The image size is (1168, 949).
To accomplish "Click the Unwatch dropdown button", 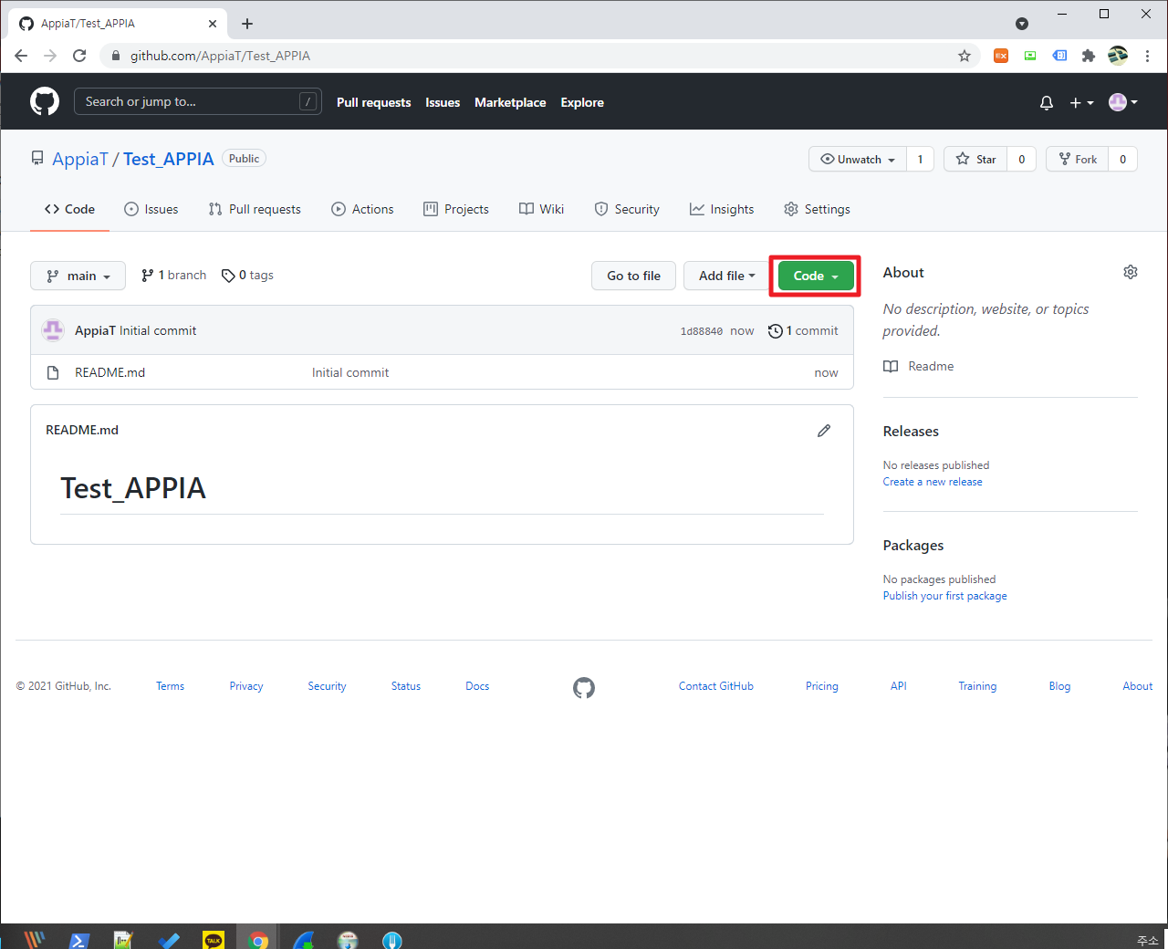I will coord(858,159).
